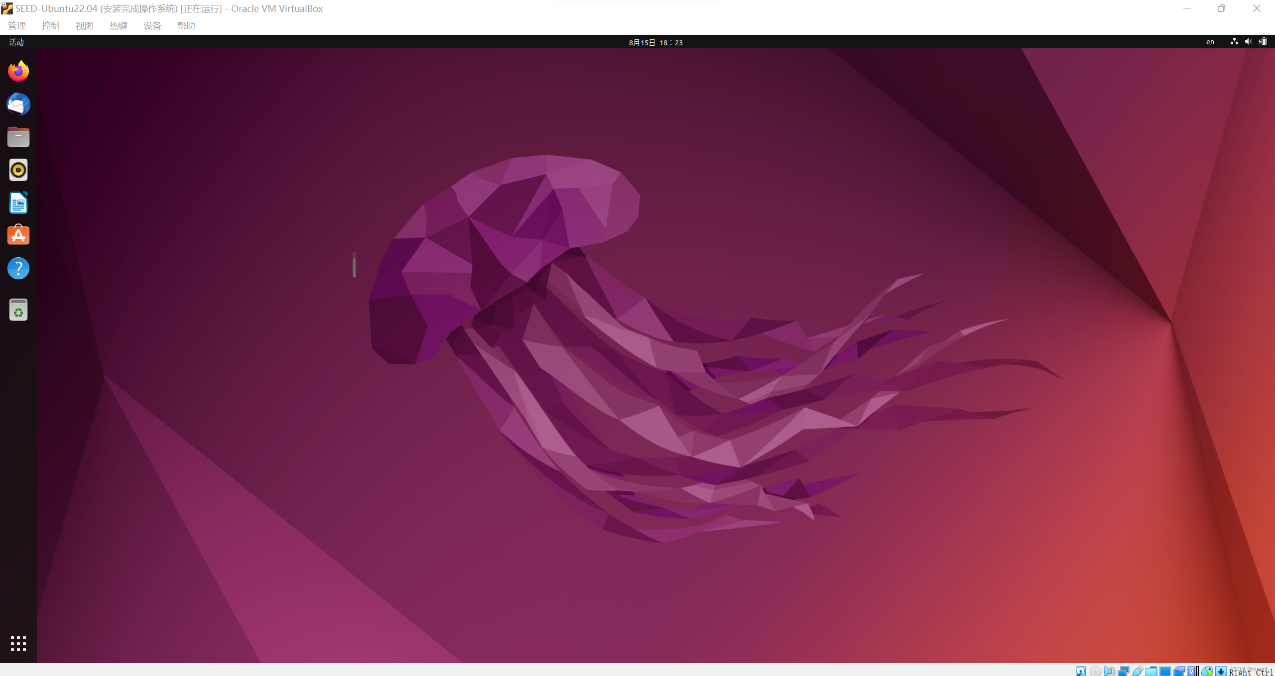Open the 设备 menu

pyautogui.click(x=152, y=25)
